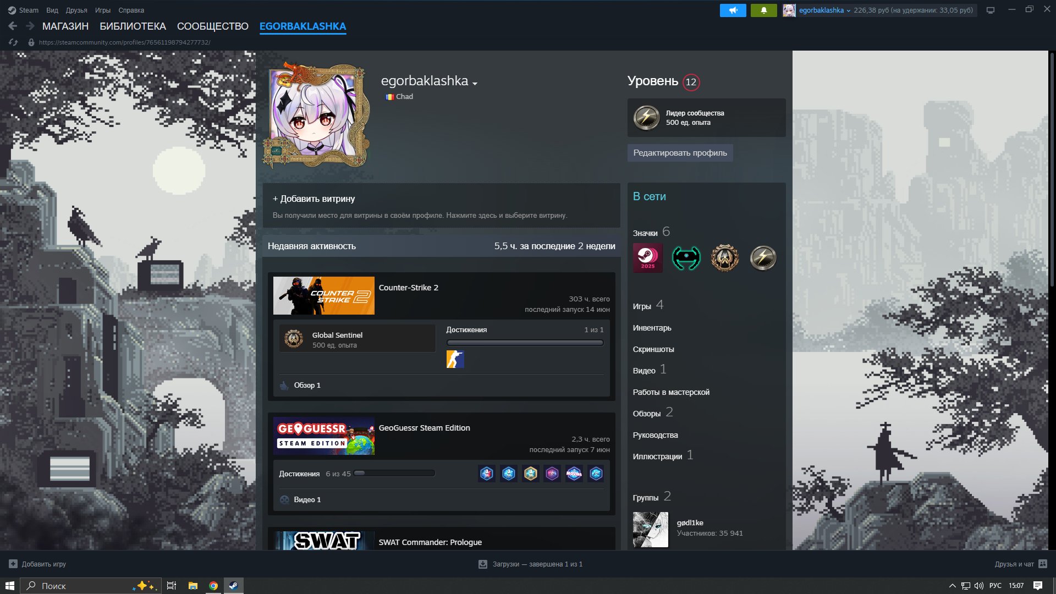Open the Инвентарь link

[x=652, y=328]
